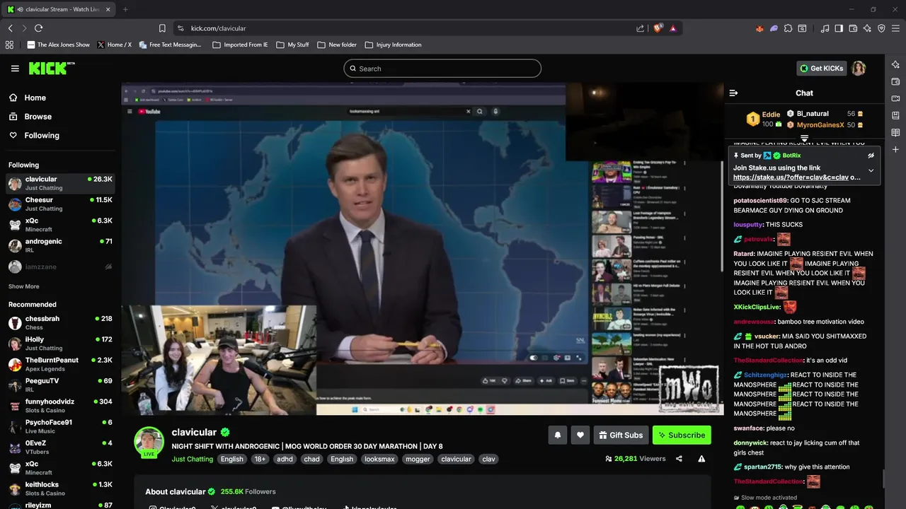Collapse the chat panel with arrow icon
This screenshot has width=906, height=509.
pos(733,93)
